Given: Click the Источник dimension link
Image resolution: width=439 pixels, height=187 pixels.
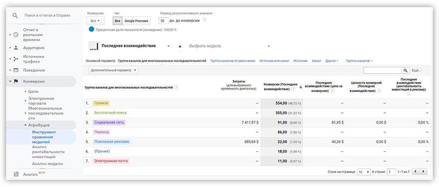Looking at the screenshot, I should coord(300,61).
